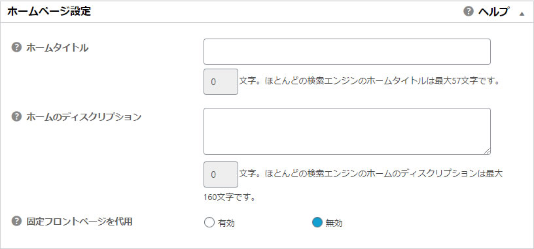This screenshot has width=534, height=249.
Task: Click the ホームのディスクリプション field label
Action: pos(84,117)
